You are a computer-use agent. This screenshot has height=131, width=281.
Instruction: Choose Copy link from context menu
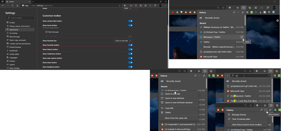click(x=178, y=108)
